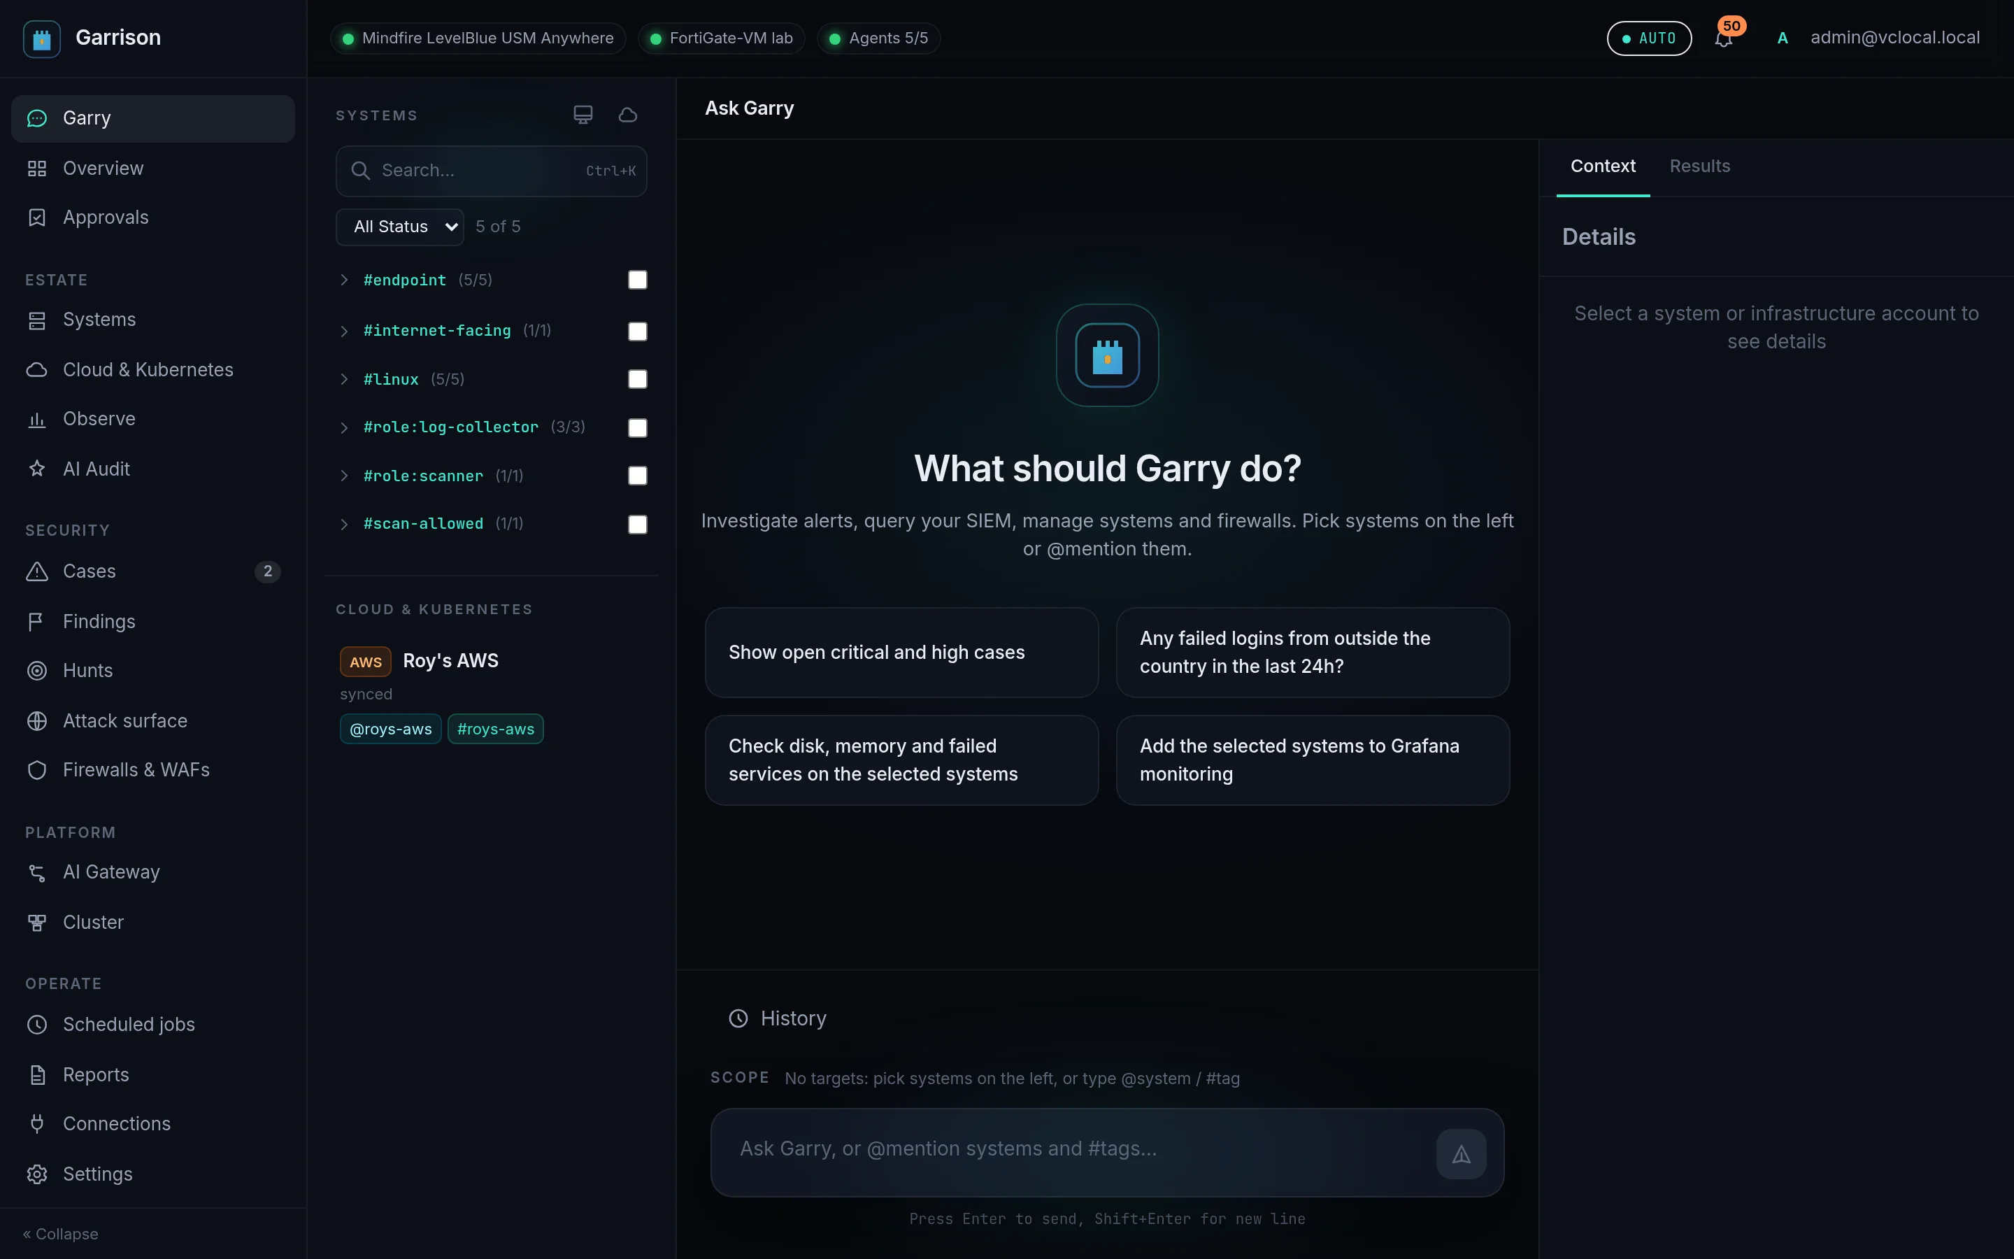Click the Observe chart icon

[x=36, y=419]
